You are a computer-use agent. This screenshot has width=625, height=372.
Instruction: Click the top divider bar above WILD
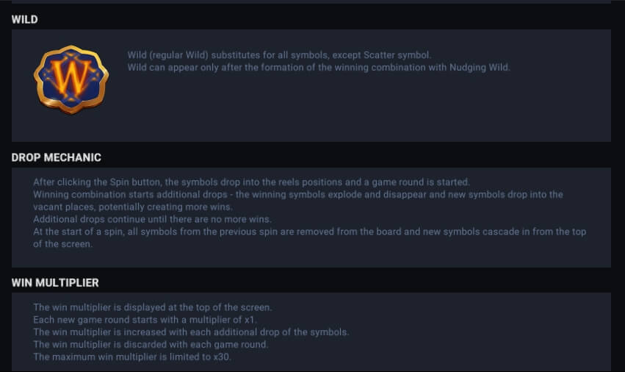coord(311,1)
